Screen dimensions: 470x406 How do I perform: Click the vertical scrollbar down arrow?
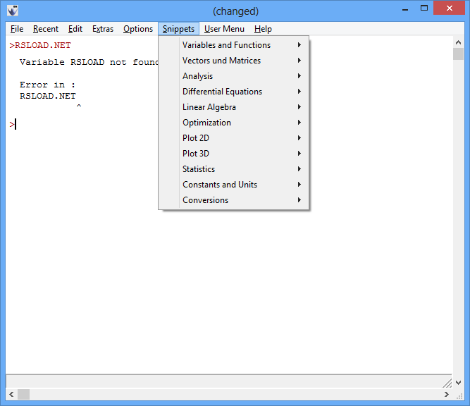click(x=458, y=382)
